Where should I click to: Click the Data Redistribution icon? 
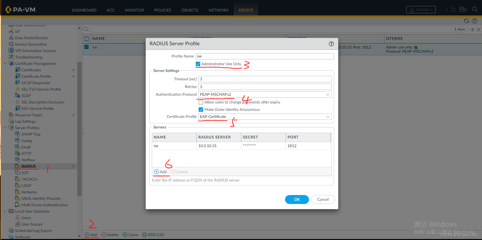click(11, 38)
